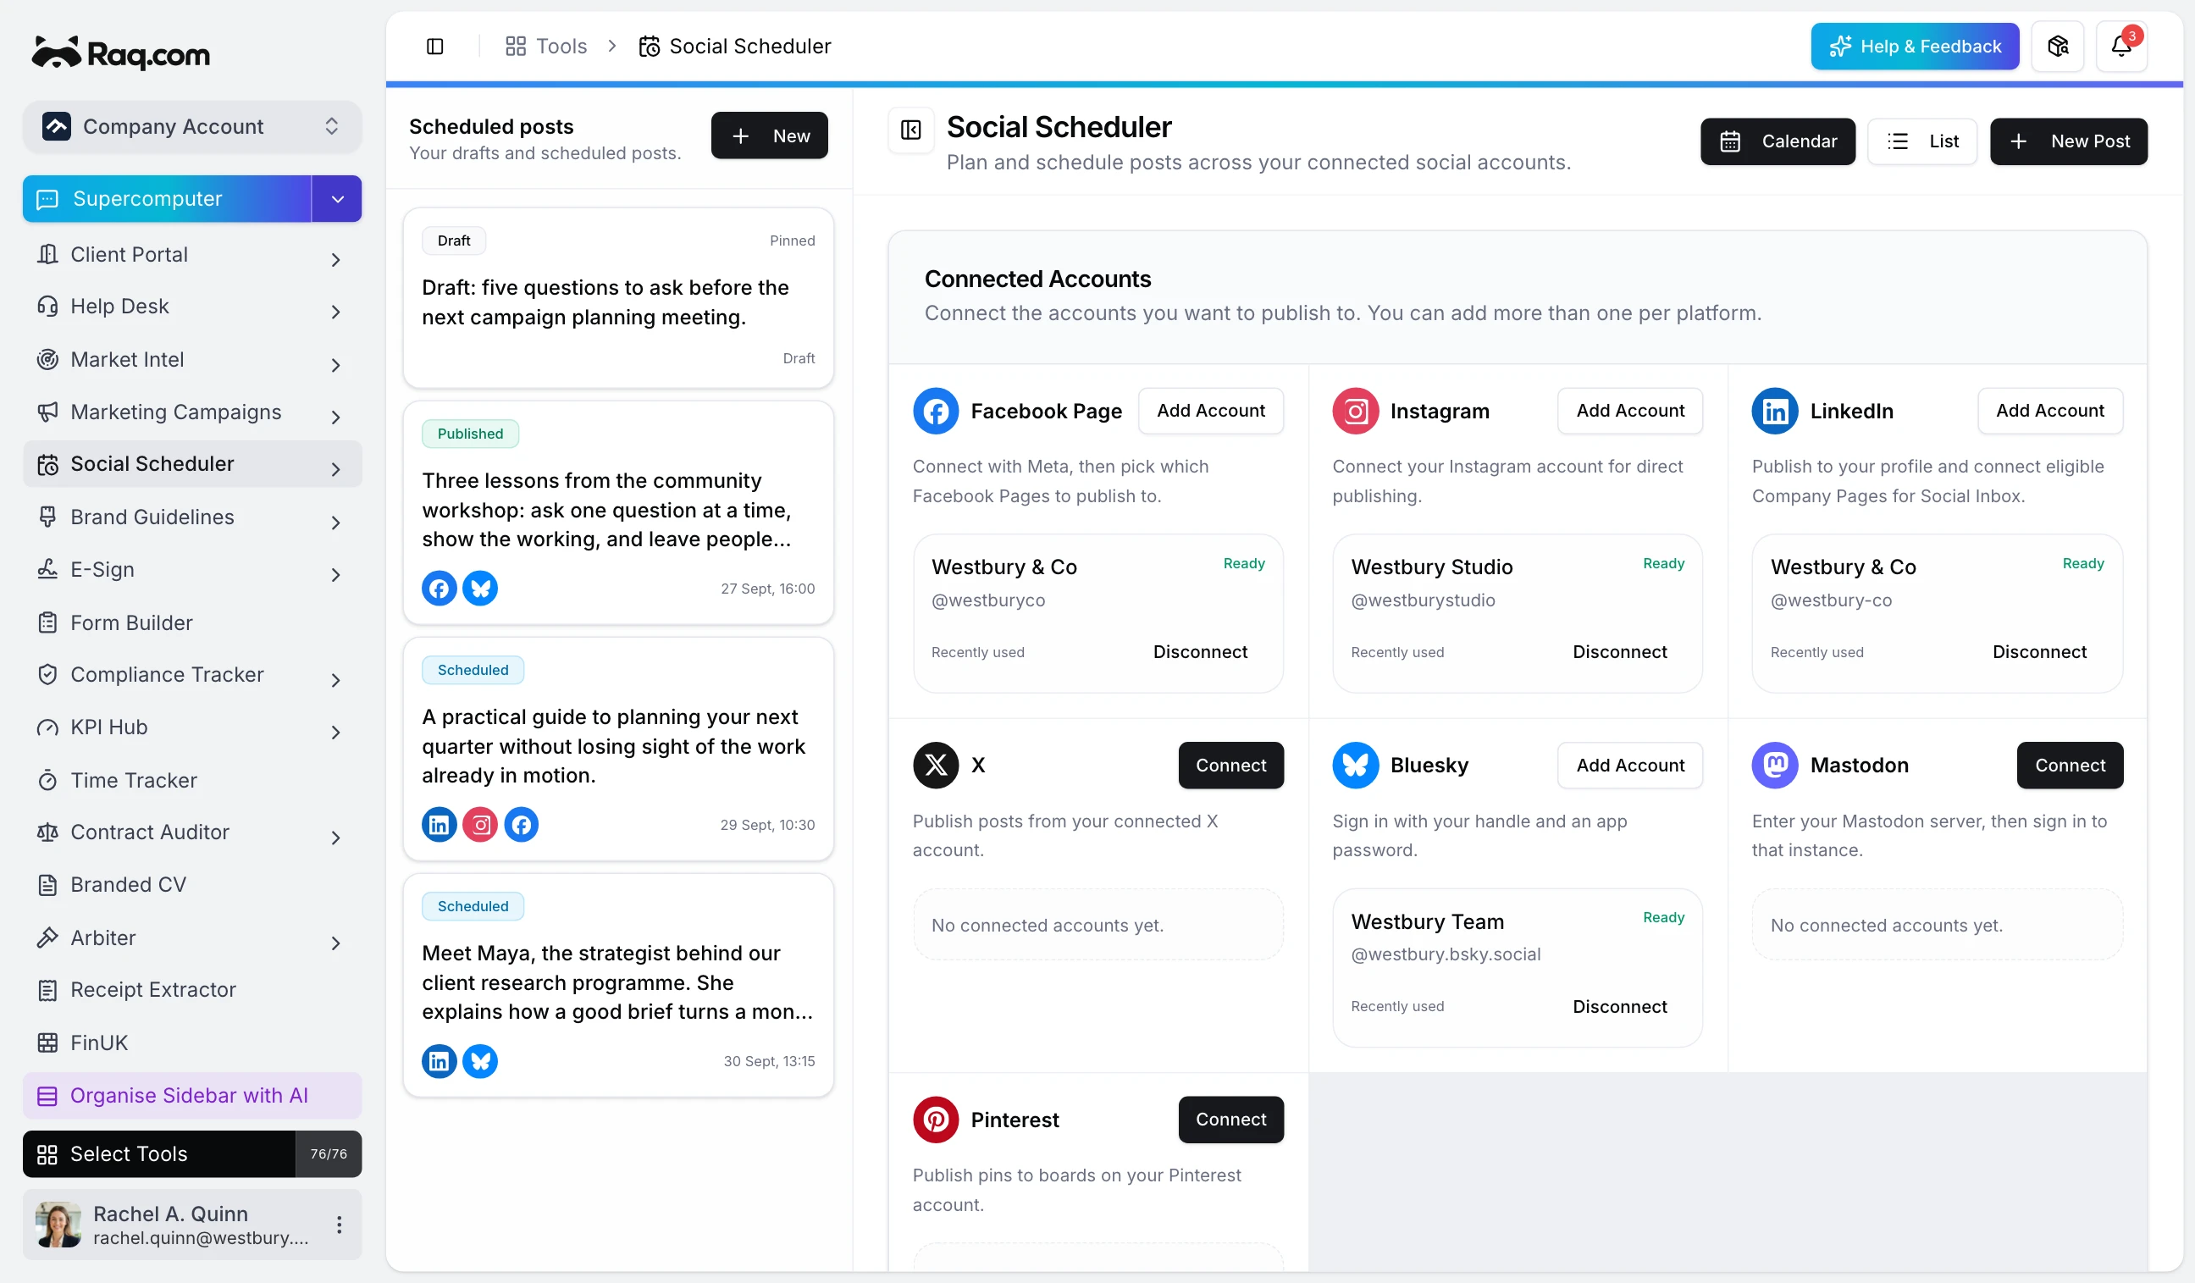2195x1283 pixels.
Task: Click the Tools grid icon in breadcrumb
Action: click(516, 47)
